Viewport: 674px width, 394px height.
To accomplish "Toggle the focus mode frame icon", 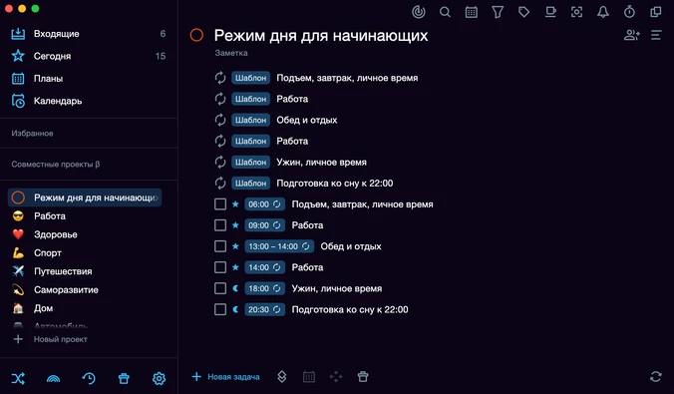I will click(x=576, y=12).
